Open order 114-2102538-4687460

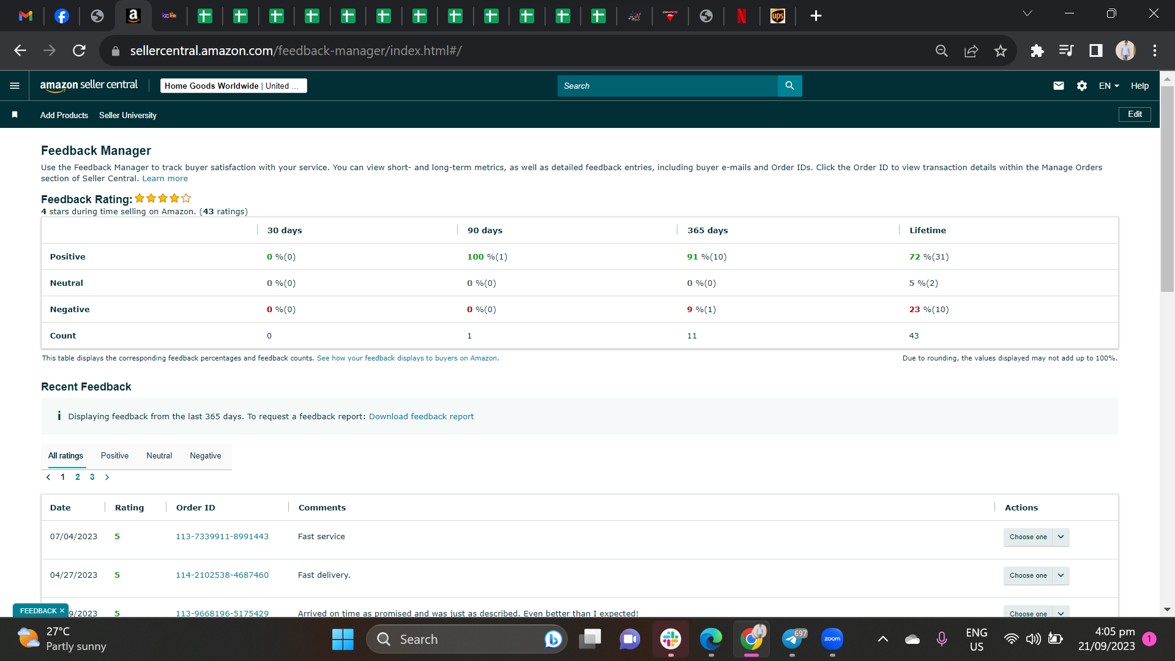[222, 575]
